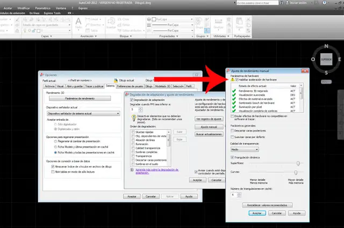344x228 pixels.
Task: Click the N compass direction on ViewCube
Action: pos(326,46)
